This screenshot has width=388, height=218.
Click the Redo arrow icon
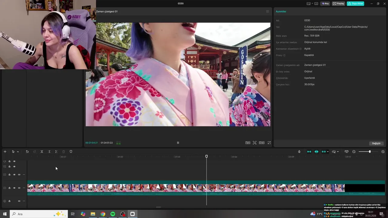coord(35,152)
